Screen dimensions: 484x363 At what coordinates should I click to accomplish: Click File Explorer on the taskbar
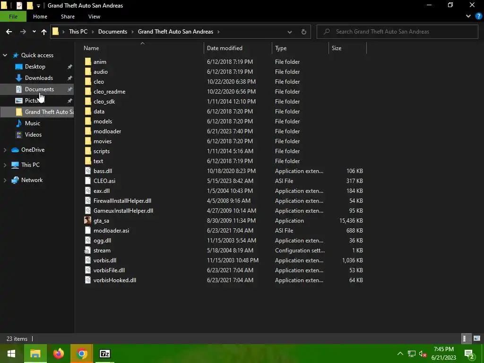coord(35,354)
